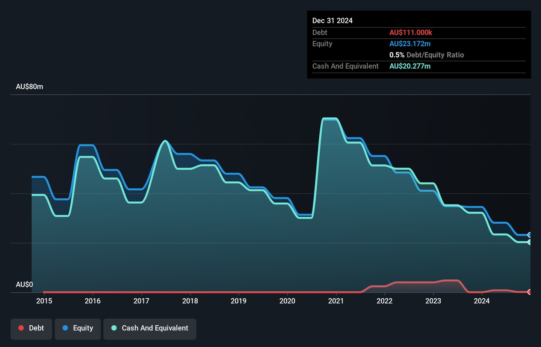Hide the Cash And Equivalent series
Image resolution: width=541 pixels, height=347 pixels.
tap(150, 329)
